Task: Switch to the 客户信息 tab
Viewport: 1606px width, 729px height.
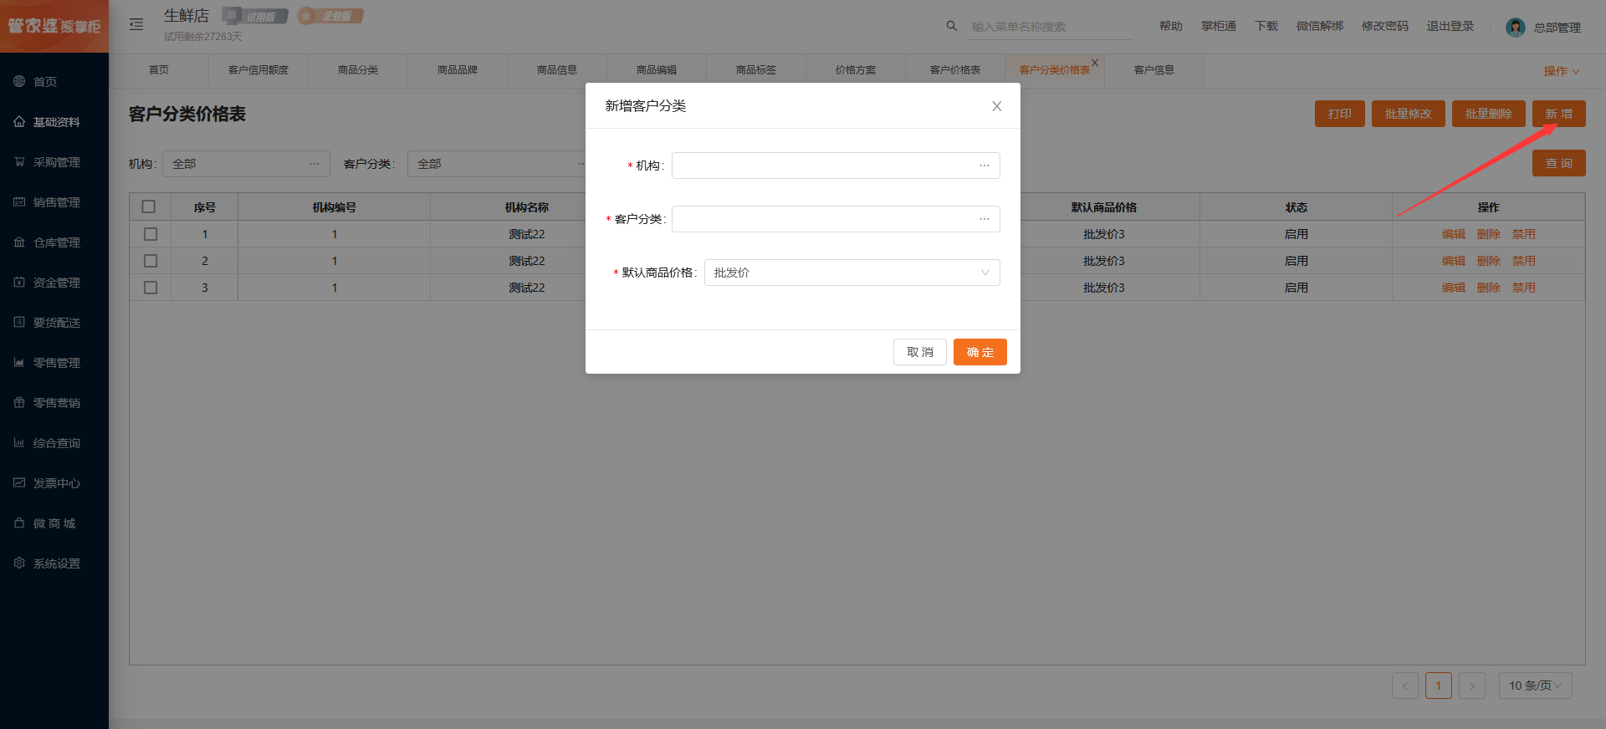Action: pos(1154,70)
